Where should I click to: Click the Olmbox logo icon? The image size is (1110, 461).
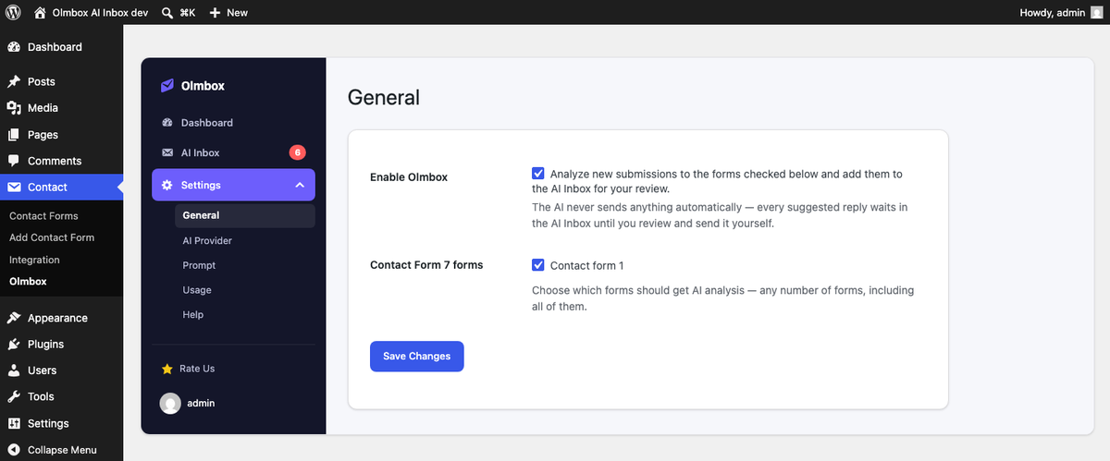coord(167,86)
